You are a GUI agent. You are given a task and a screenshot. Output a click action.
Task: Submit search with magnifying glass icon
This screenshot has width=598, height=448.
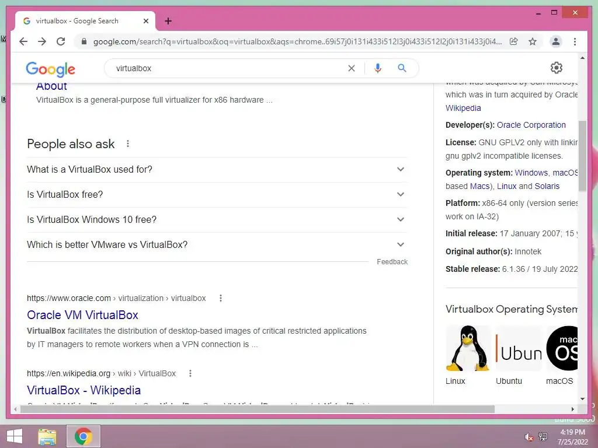click(402, 68)
